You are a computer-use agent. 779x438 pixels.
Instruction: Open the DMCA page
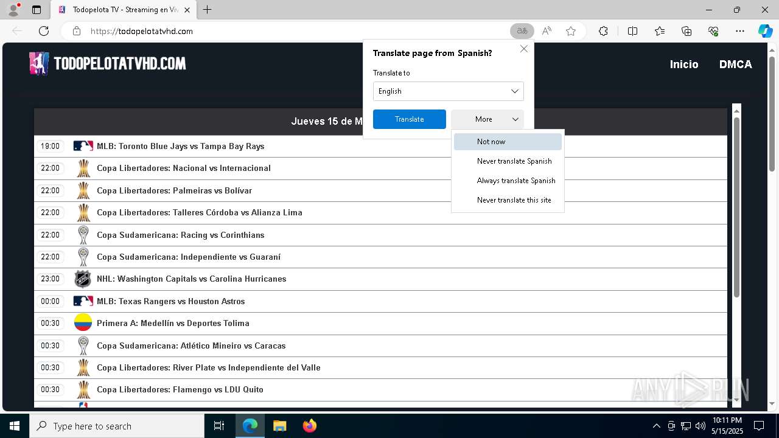pos(736,64)
